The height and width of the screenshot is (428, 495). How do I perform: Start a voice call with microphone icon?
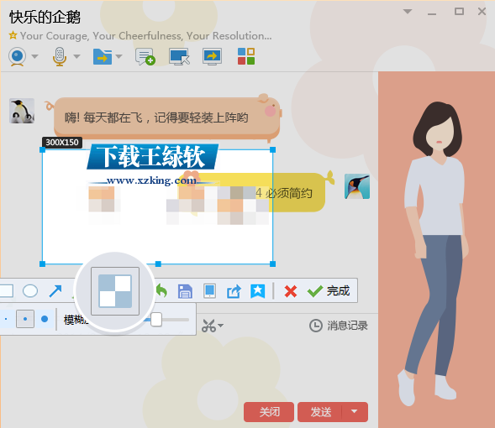tap(60, 57)
